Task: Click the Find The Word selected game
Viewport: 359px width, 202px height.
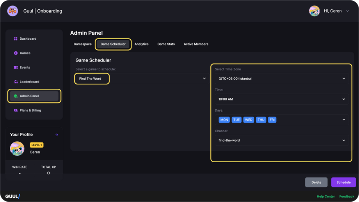Action: pyautogui.click(x=90, y=79)
